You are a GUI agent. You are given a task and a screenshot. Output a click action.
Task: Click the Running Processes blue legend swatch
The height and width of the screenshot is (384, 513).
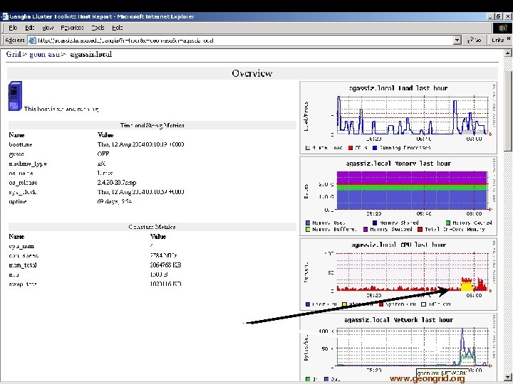[375, 148]
